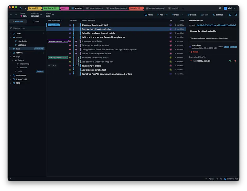Close the Commit details panel
The image size is (247, 191).
pos(235,21)
